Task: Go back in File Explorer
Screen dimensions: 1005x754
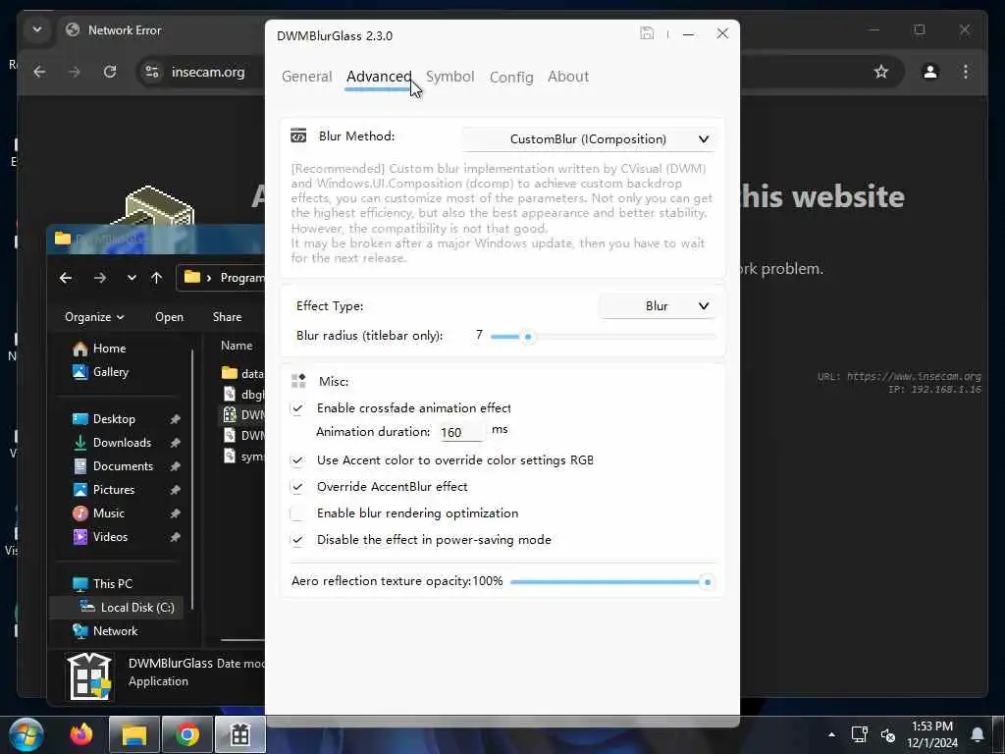Action: (x=66, y=278)
